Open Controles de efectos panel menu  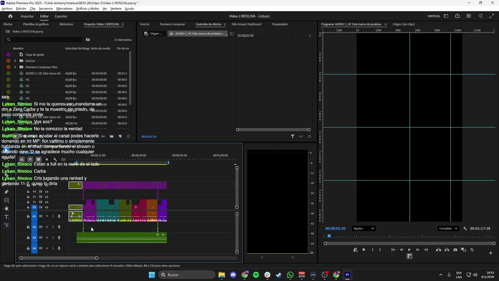coord(225,24)
